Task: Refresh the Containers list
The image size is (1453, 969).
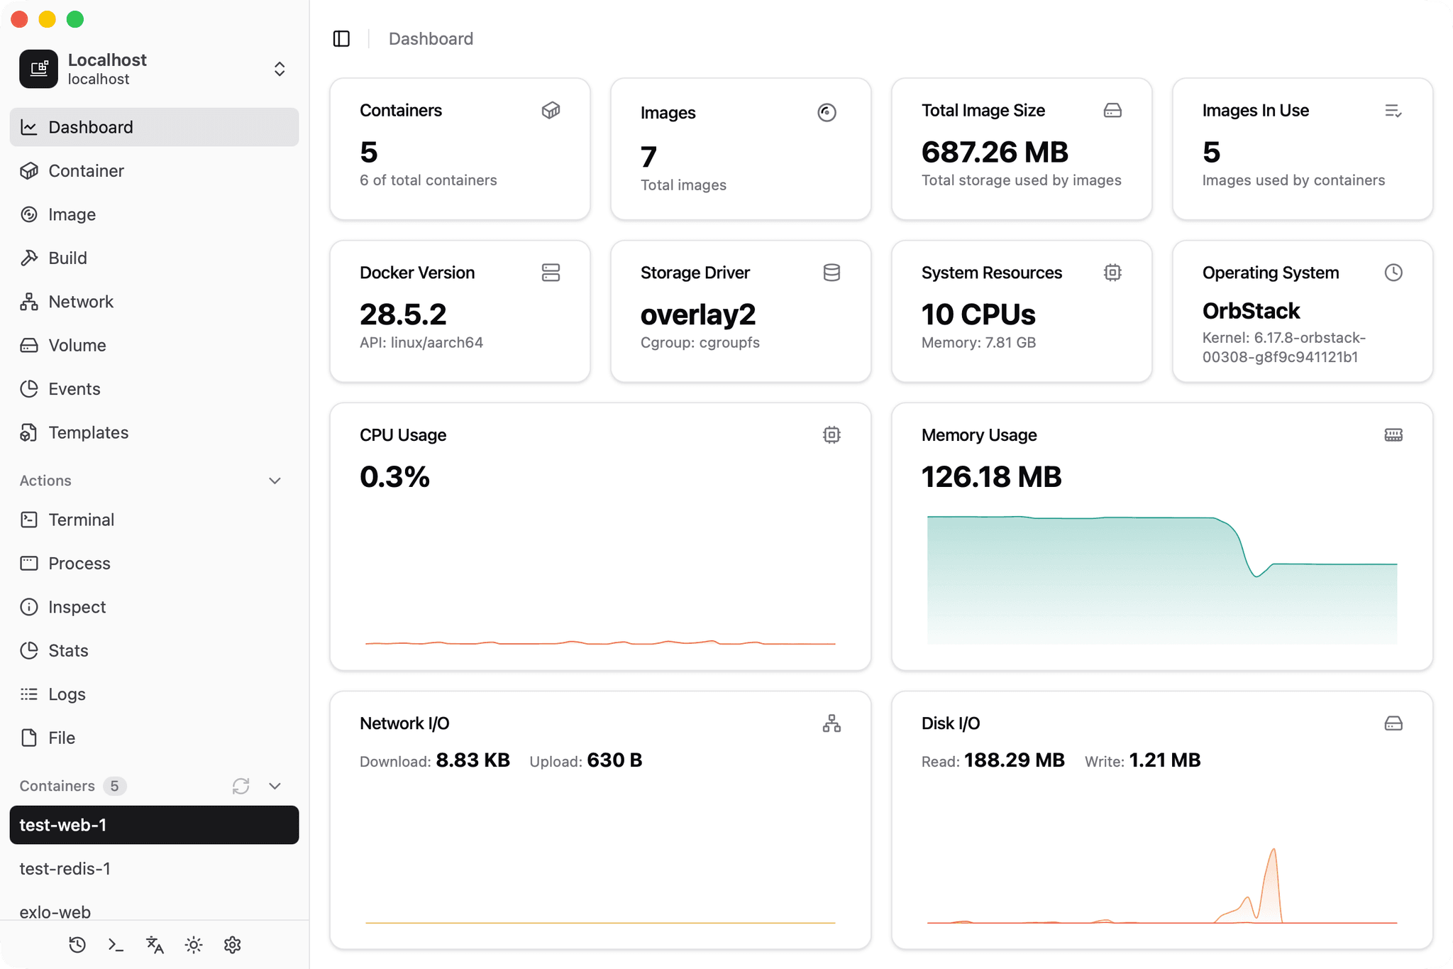Action: (x=241, y=786)
